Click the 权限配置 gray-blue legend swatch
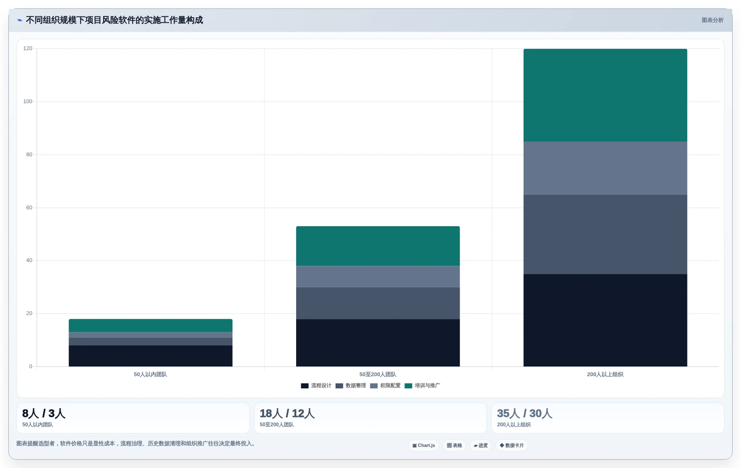Screen dimensions: 741x468 pos(374,386)
